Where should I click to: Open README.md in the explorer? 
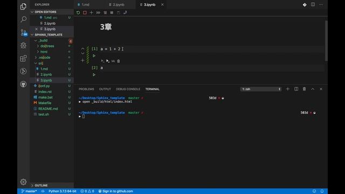[48, 109]
